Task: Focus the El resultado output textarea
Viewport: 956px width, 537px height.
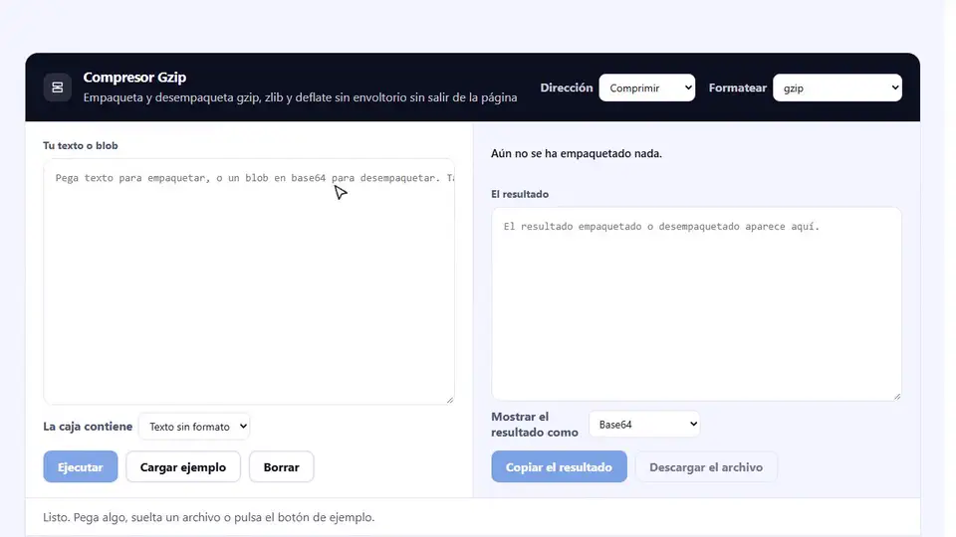Action: [696, 304]
